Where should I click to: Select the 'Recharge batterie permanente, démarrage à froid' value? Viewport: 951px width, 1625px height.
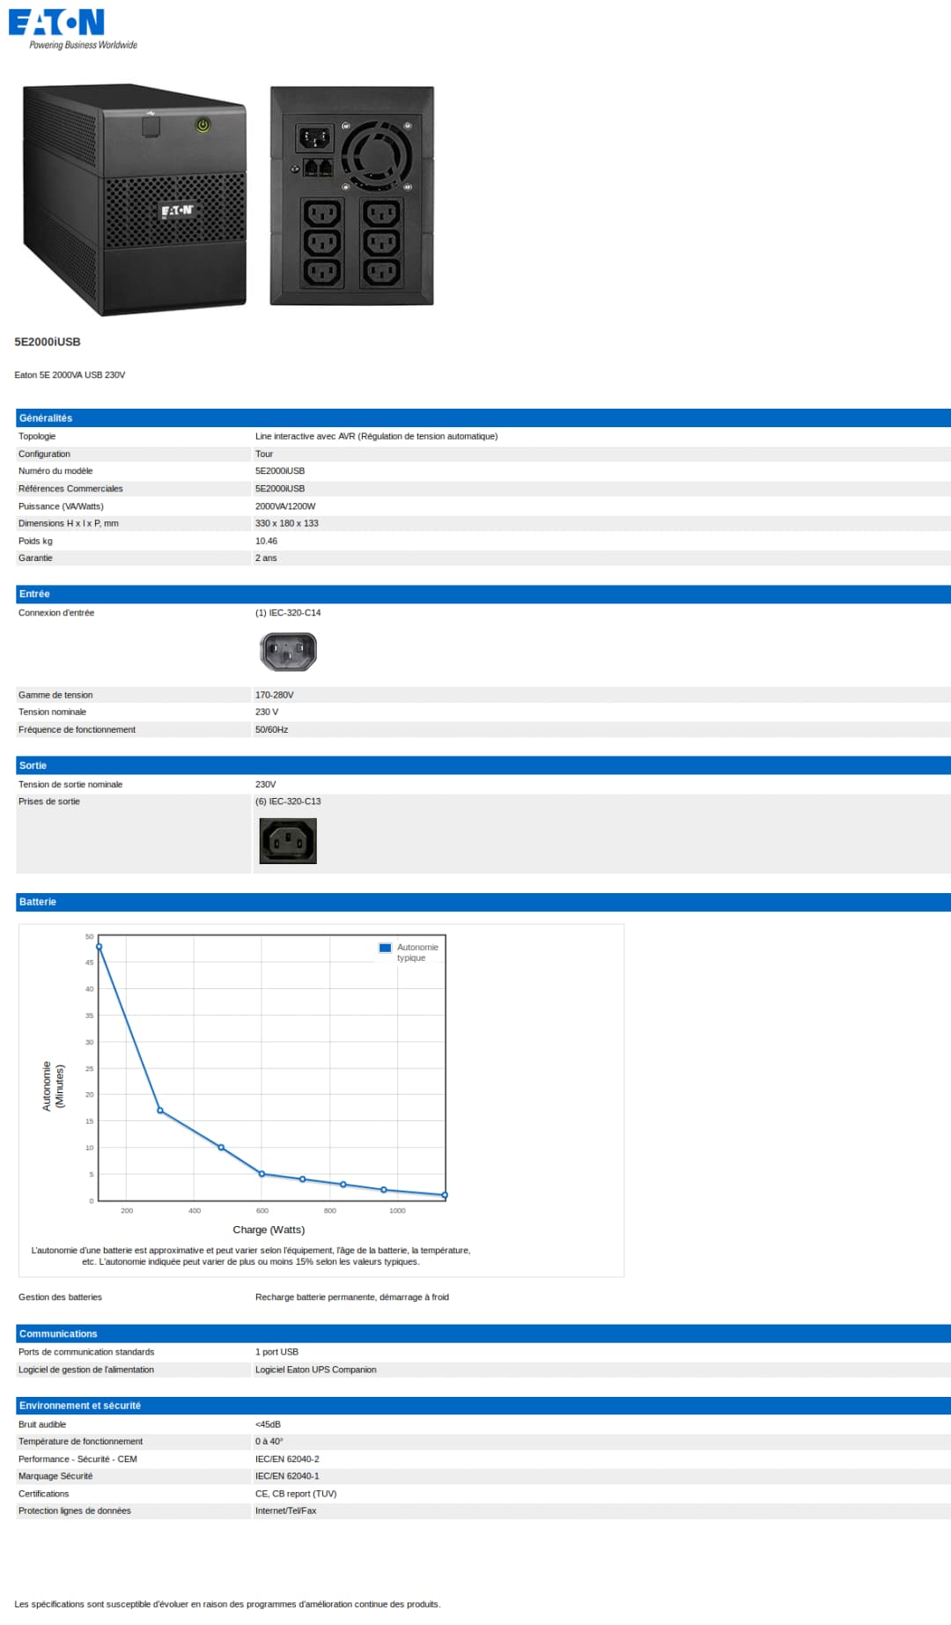[x=352, y=1297]
